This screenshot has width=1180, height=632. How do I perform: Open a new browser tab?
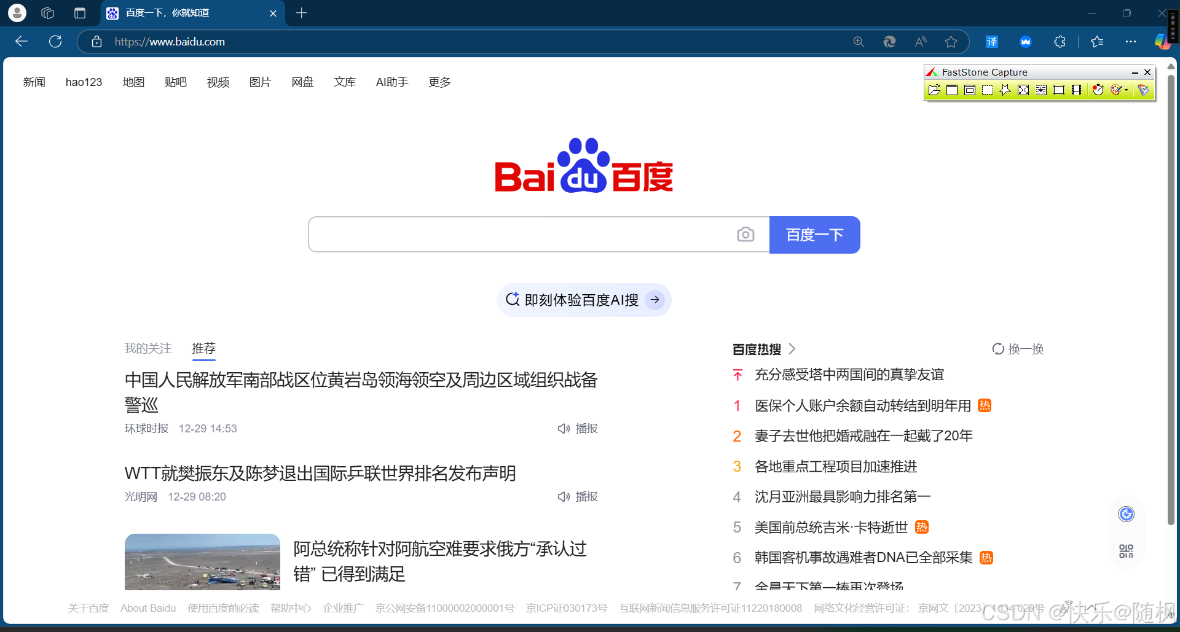301,13
